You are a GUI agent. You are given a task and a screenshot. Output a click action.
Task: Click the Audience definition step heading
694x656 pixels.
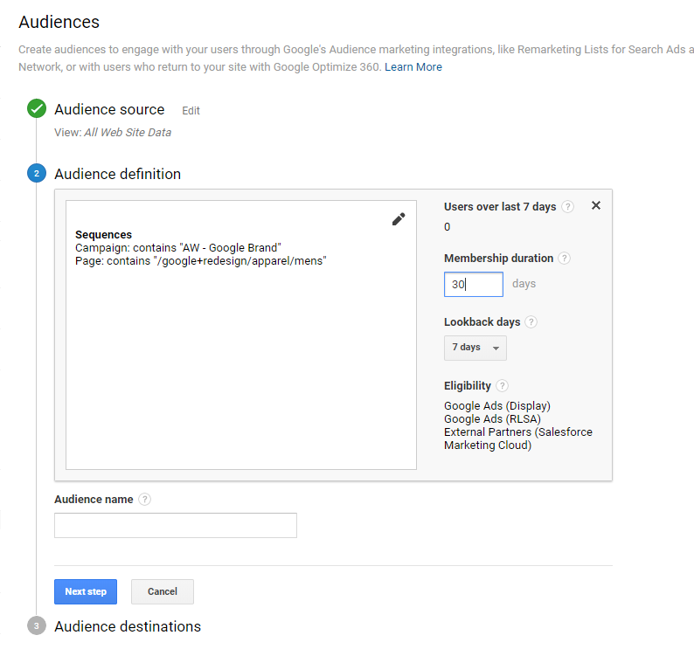coord(117,174)
